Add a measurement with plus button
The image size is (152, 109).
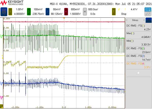(x=138, y=73)
